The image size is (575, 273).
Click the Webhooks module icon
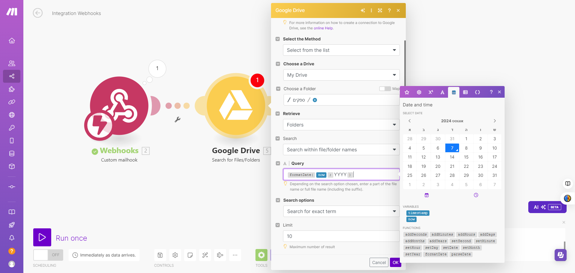coord(119,105)
